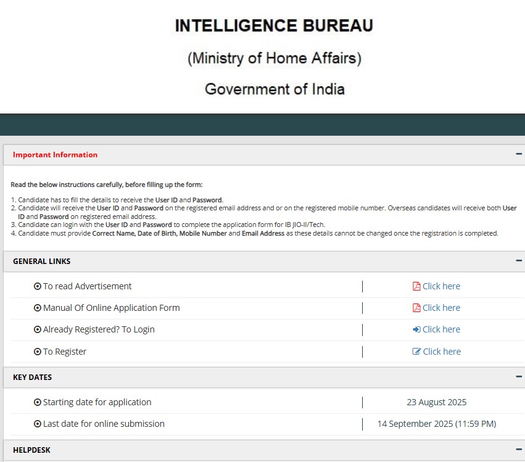Click the 'INTELLIGENCE BUREAU' page heading
The height and width of the screenshot is (462, 525).
tap(274, 26)
